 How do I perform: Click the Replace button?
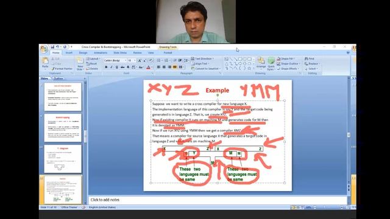click(x=312, y=64)
